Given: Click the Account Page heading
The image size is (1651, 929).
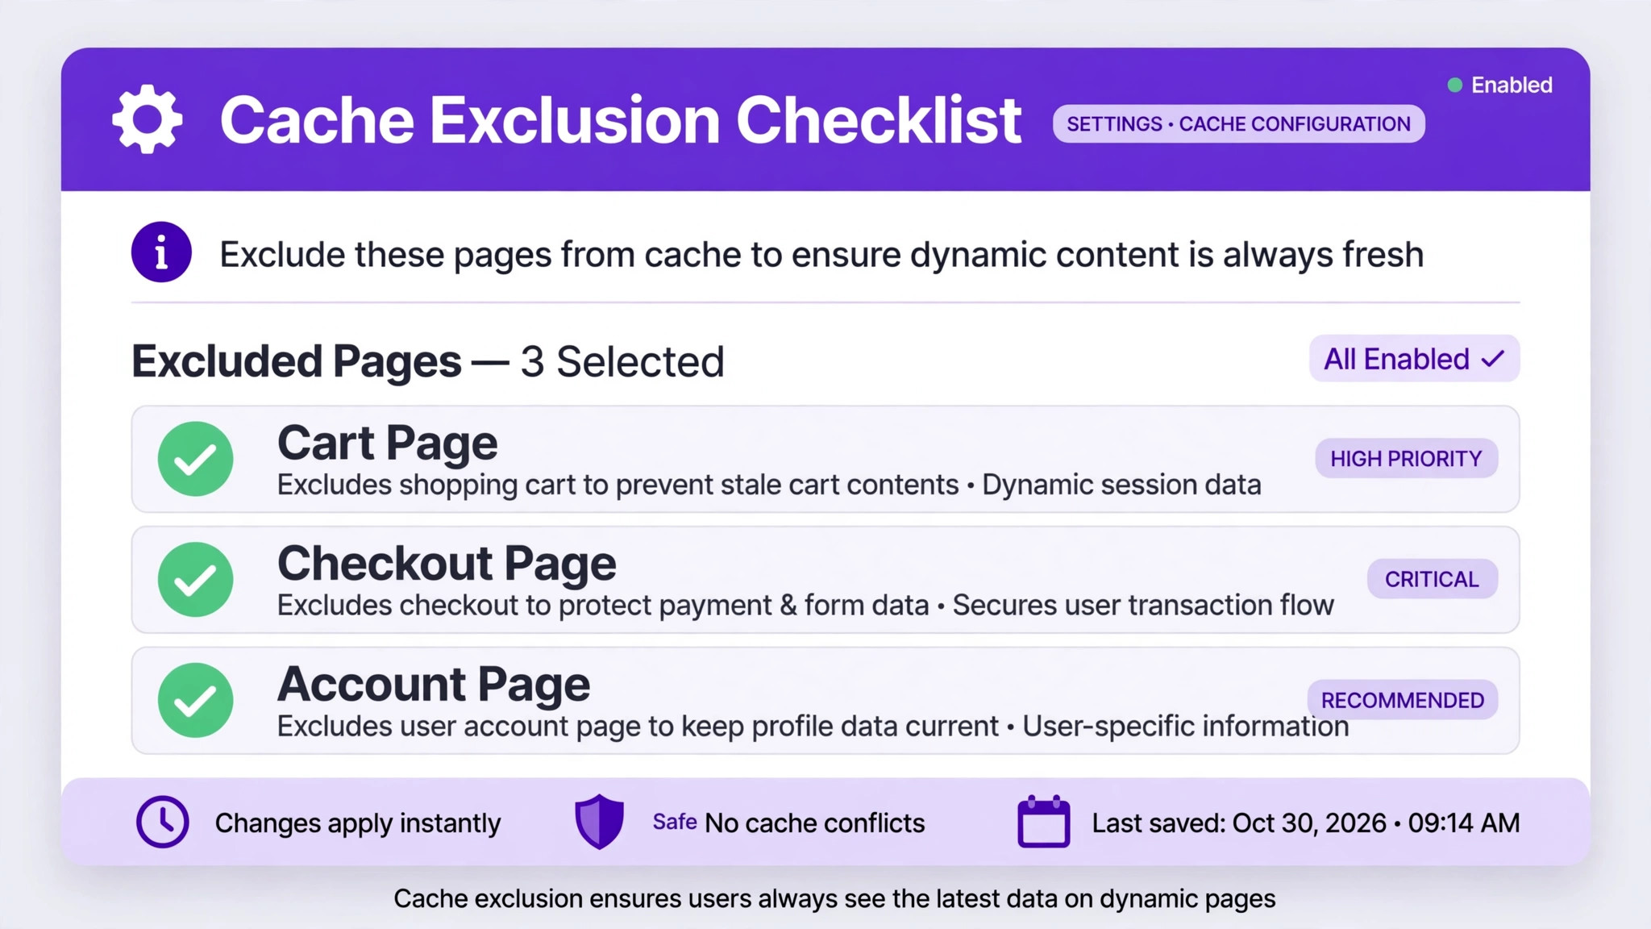Looking at the screenshot, I should tap(434, 684).
